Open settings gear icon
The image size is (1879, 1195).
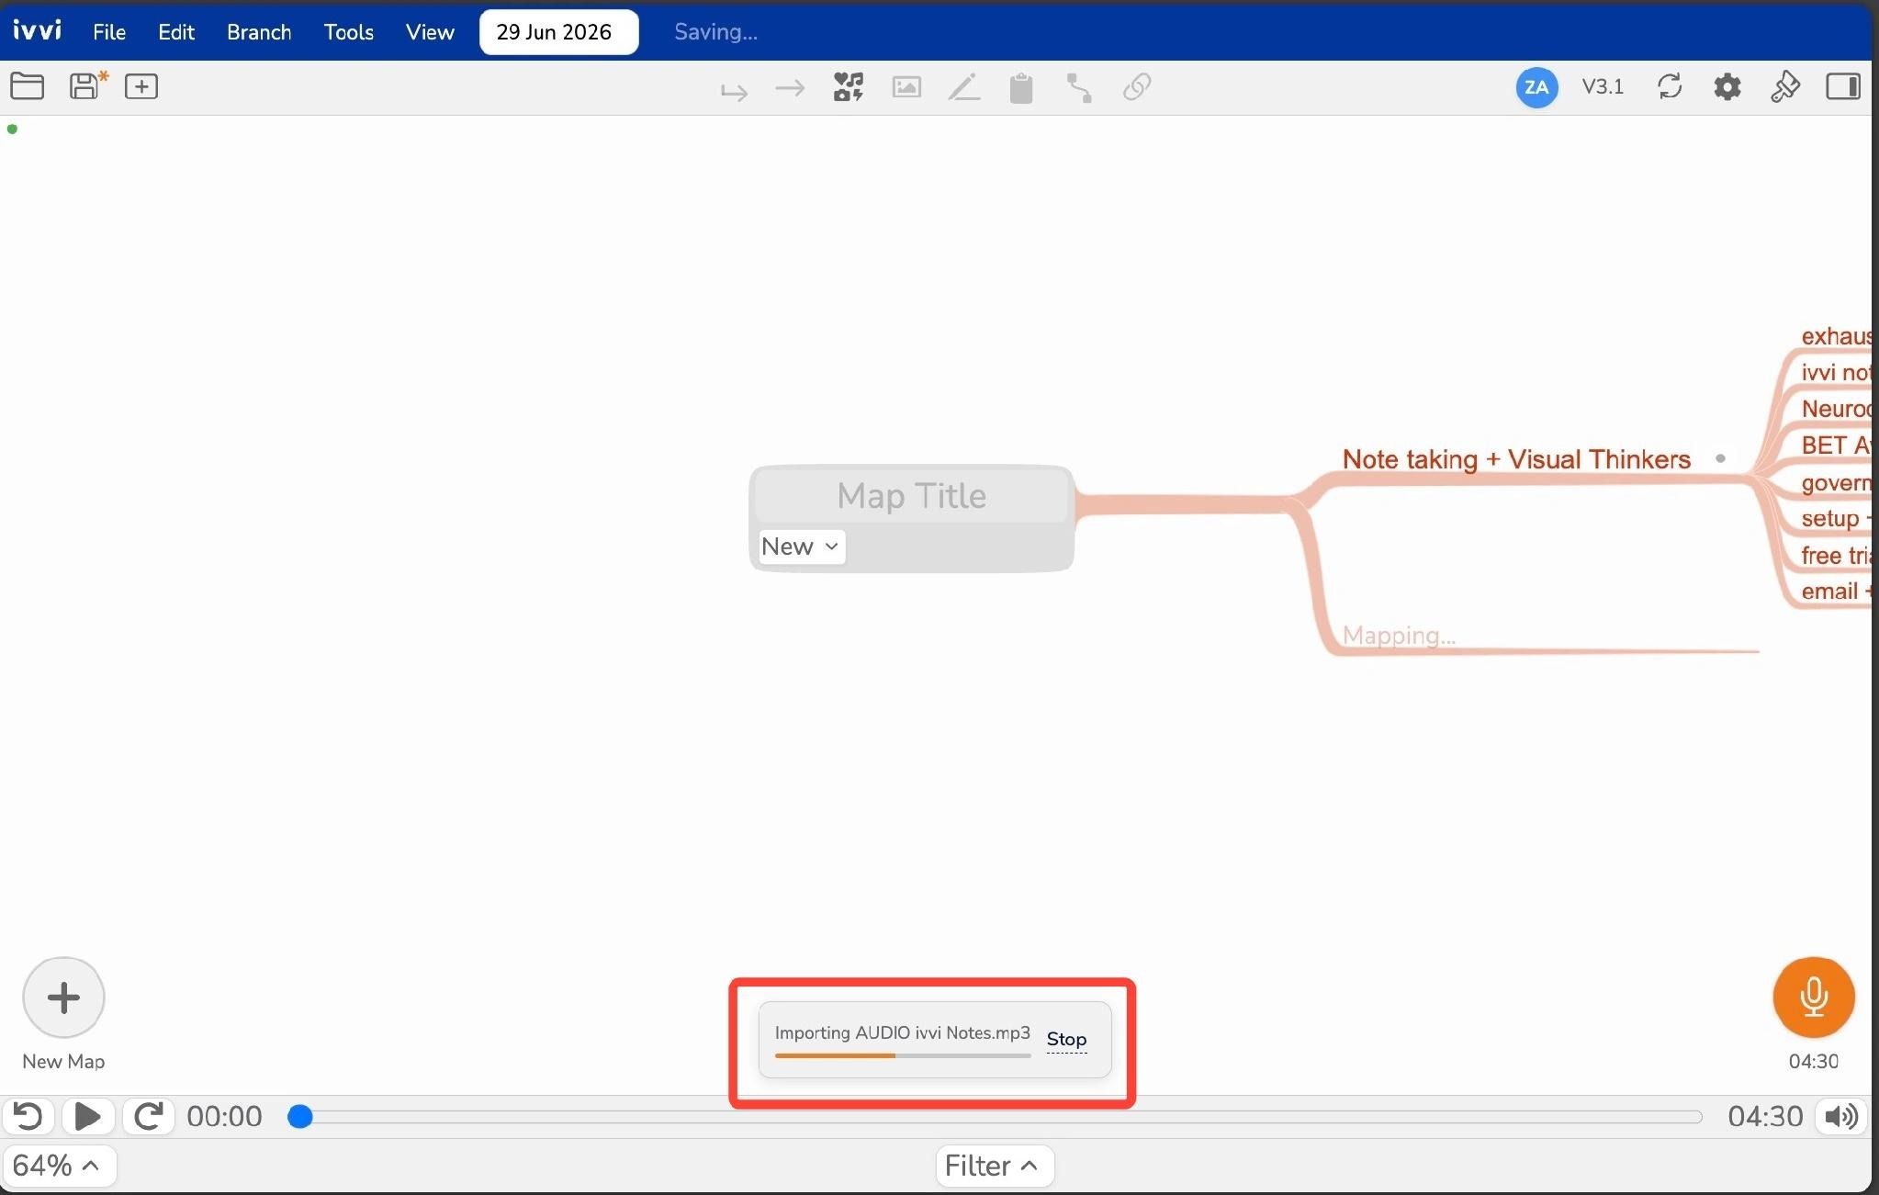[x=1727, y=87]
